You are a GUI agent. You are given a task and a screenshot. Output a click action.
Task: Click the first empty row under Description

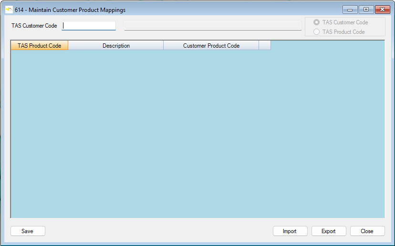tap(116, 55)
